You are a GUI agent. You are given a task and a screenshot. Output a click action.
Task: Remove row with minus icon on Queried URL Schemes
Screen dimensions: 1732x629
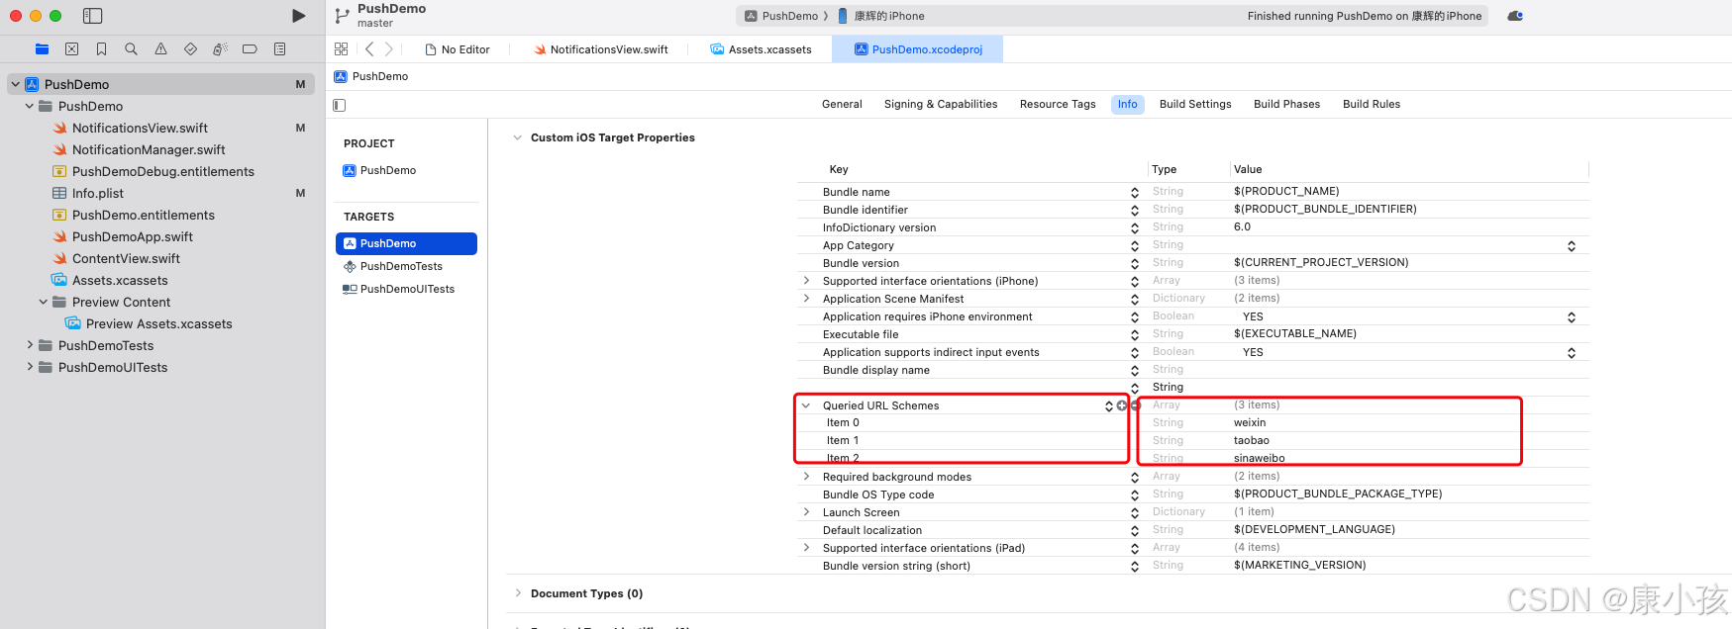click(1135, 405)
